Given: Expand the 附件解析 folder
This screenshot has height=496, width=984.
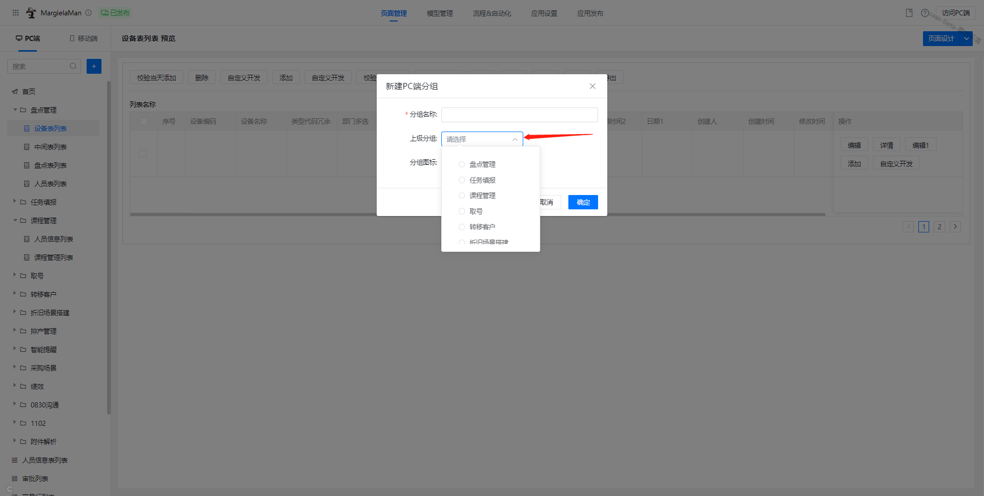Looking at the screenshot, I should click(x=15, y=441).
